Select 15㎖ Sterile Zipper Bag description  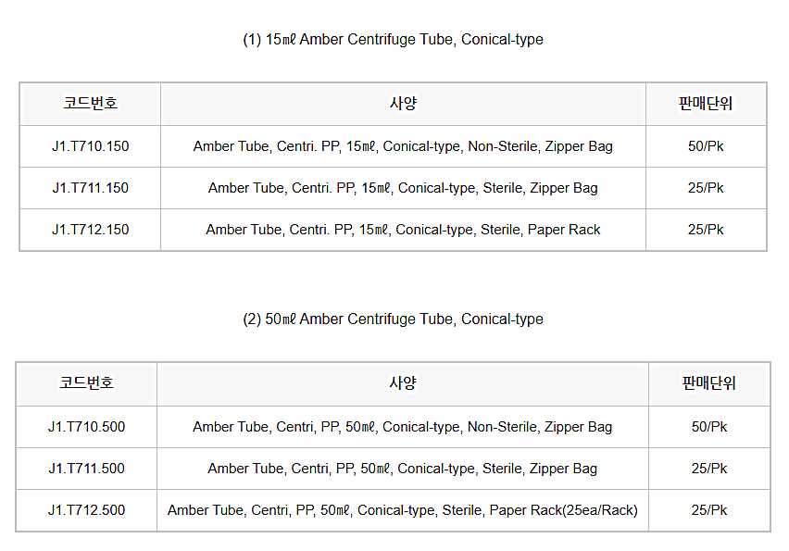click(403, 188)
